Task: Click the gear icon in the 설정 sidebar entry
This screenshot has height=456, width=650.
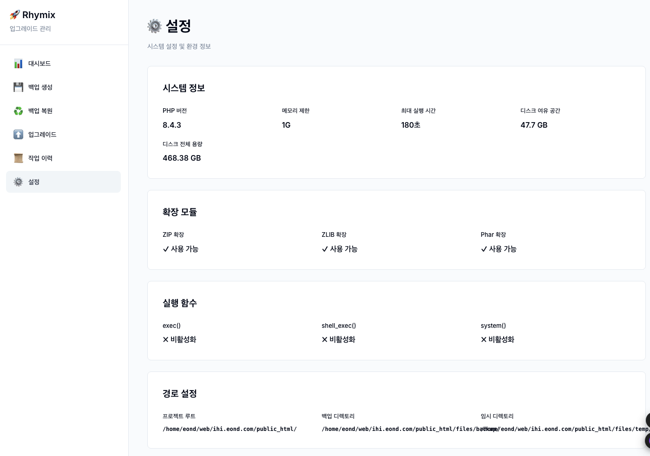Action: pyautogui.click(x=18, y=182)
